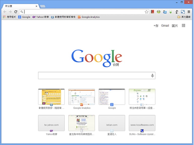194x145 pixels.
Task: Select the new tab page tab
Action: tap(20, 6)
